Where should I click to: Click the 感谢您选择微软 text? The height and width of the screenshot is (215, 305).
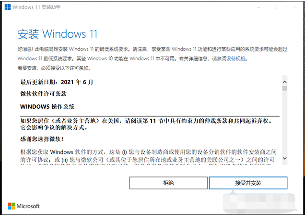click(x=42, y=139)
